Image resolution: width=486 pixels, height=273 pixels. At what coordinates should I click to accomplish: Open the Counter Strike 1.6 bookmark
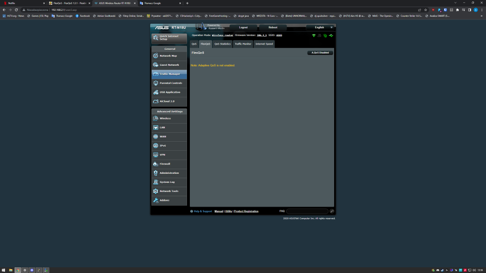(409, 16)
